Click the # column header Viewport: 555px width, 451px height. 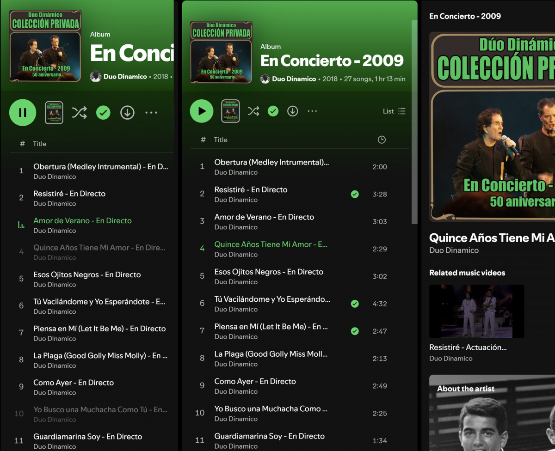coord(203,140)
